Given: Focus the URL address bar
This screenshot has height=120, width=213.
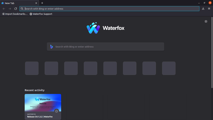Looking at the screenshot, I should pyautogui.click(x=109, y=9).
